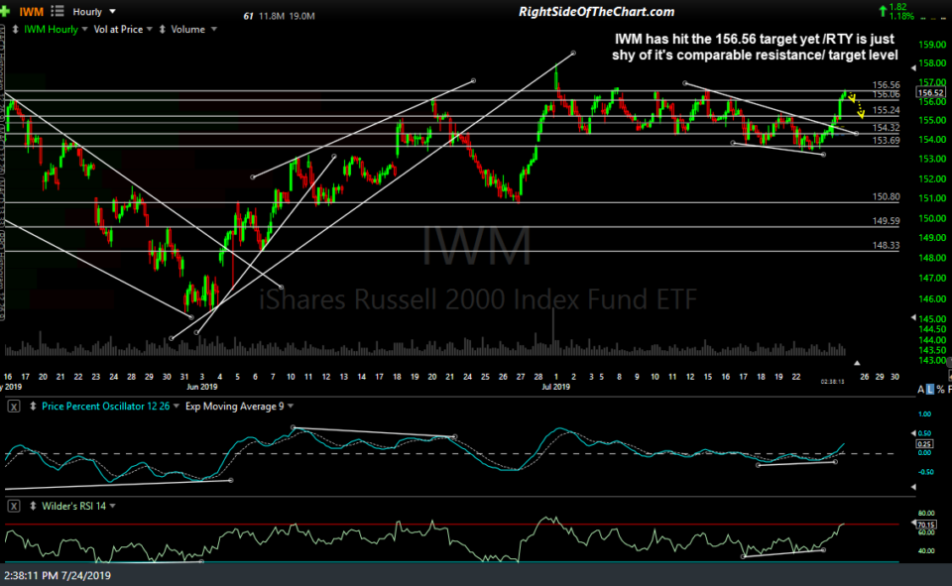Click the reorder arrows beside IWM Hourly

pyautogui.click(x=14, y=30)
